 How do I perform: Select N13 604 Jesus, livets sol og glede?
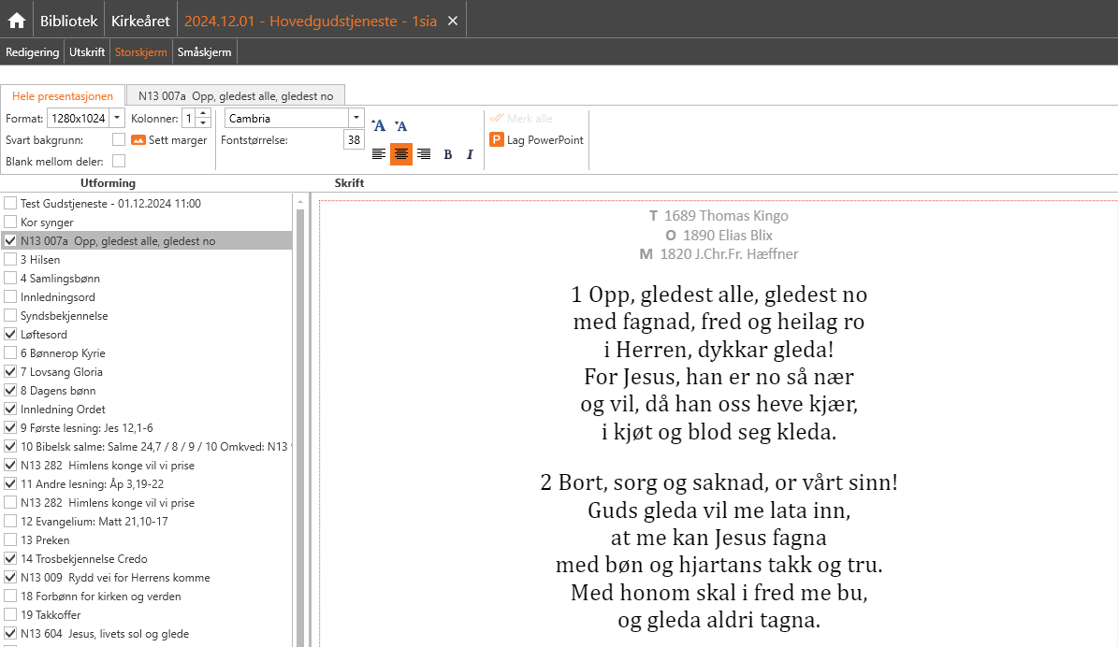147,634
